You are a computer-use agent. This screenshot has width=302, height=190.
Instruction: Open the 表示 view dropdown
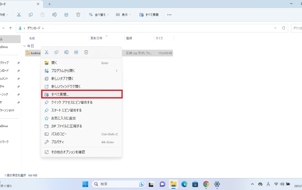(123, 15)
